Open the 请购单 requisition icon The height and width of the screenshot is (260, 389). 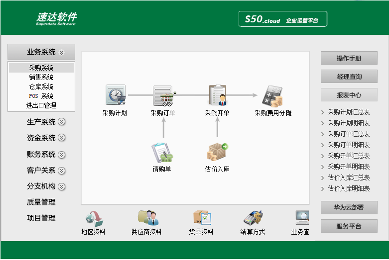(162, 153)
